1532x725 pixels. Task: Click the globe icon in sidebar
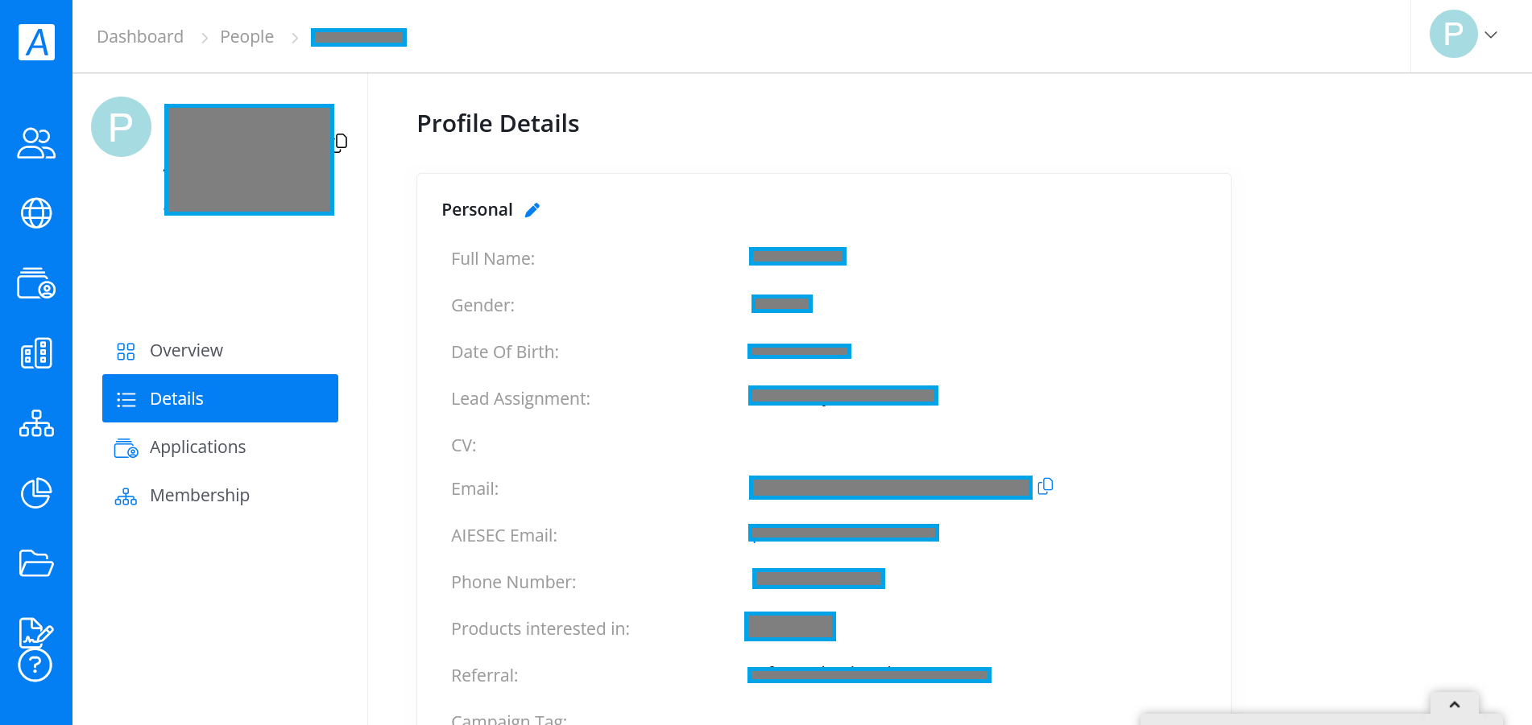pyautogui.click(x=36, y=213)
